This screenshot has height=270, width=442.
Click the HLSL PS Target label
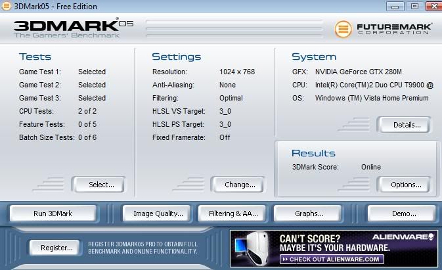click(x=178, y=124)
